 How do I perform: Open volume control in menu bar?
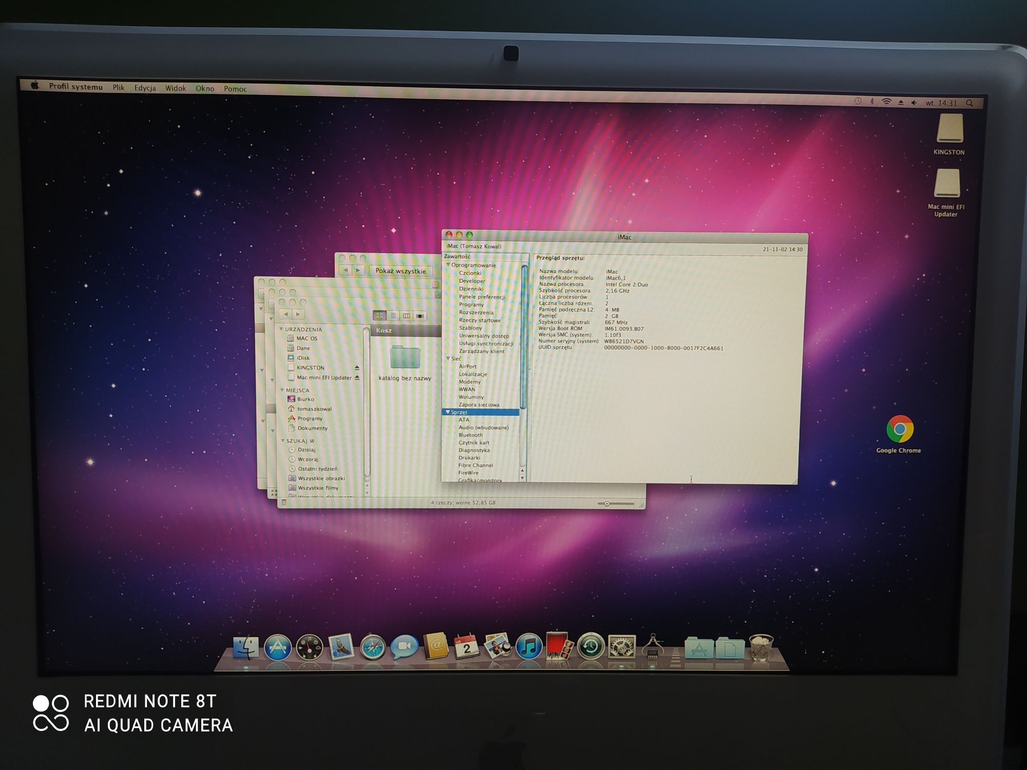[x=915, y=103]
